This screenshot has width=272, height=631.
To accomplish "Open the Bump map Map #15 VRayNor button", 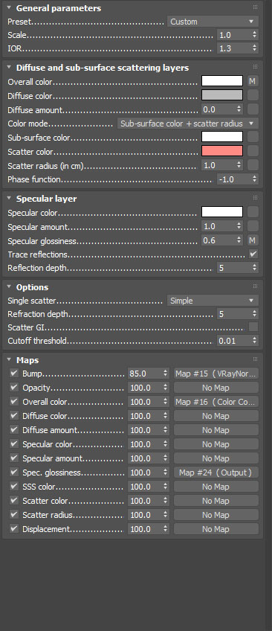I will click(x=216, y=374).
